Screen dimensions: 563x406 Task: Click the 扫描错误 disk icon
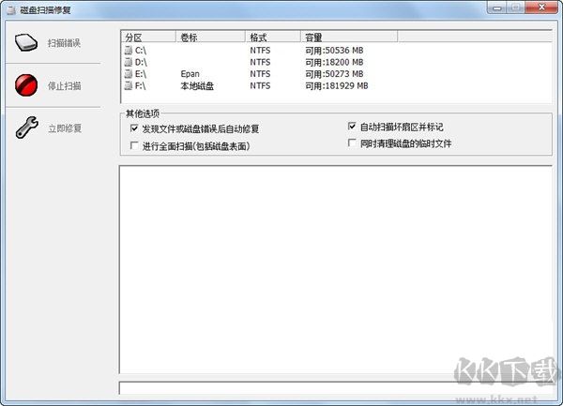(26, 42)
